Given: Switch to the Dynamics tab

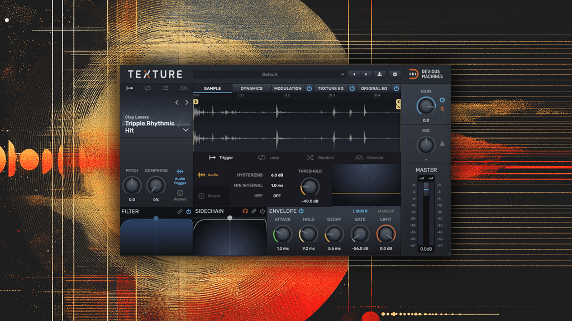Looking at the screenshot, I should pos(251,89).
